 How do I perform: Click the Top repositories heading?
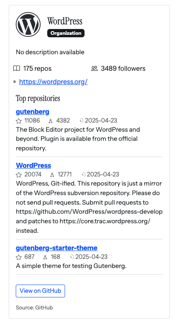[38, 98]
